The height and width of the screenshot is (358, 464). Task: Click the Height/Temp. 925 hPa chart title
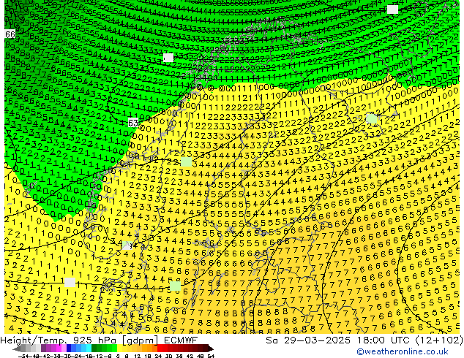coord(99,340)
